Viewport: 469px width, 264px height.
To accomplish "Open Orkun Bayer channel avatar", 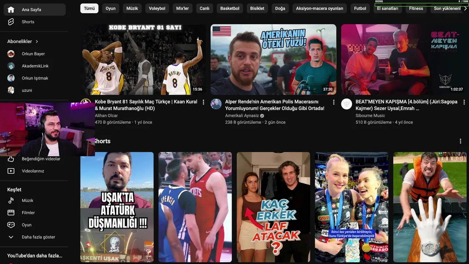I will [11, 54].
